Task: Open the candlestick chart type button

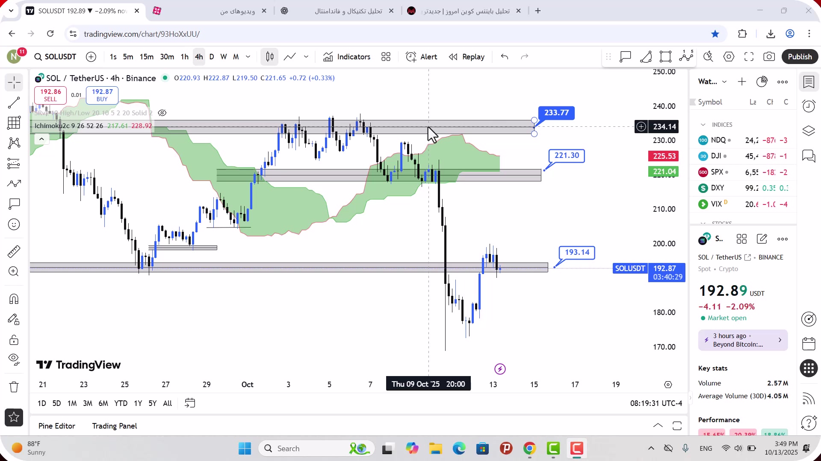Action: coord(270,57)
